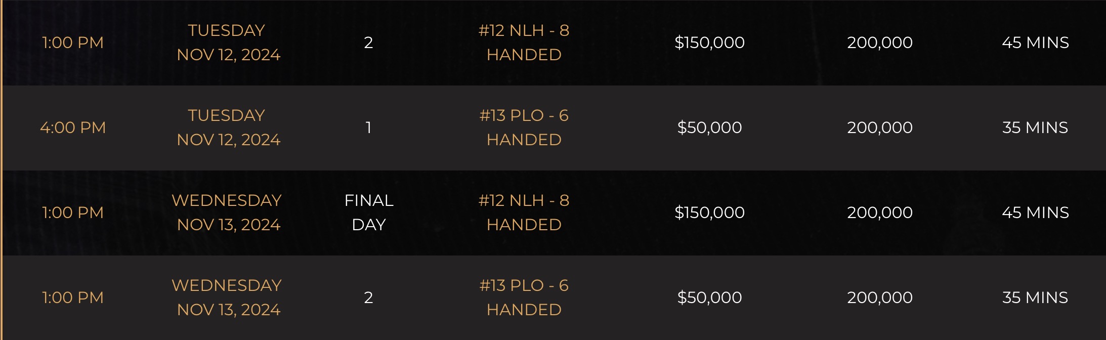Select the FINAL DAY cell
Viewport: 1106px width, 340px height.
tap(369, 212)
